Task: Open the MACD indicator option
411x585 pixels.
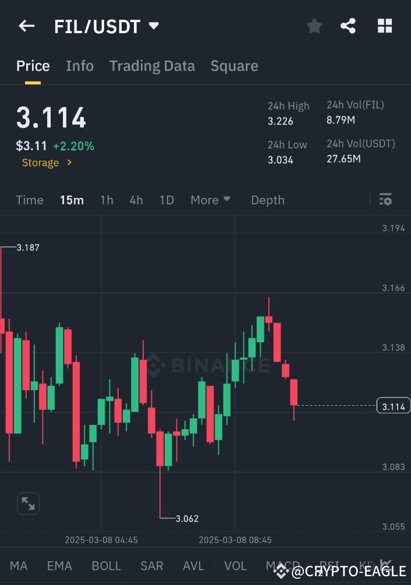Action: point(282,565)
